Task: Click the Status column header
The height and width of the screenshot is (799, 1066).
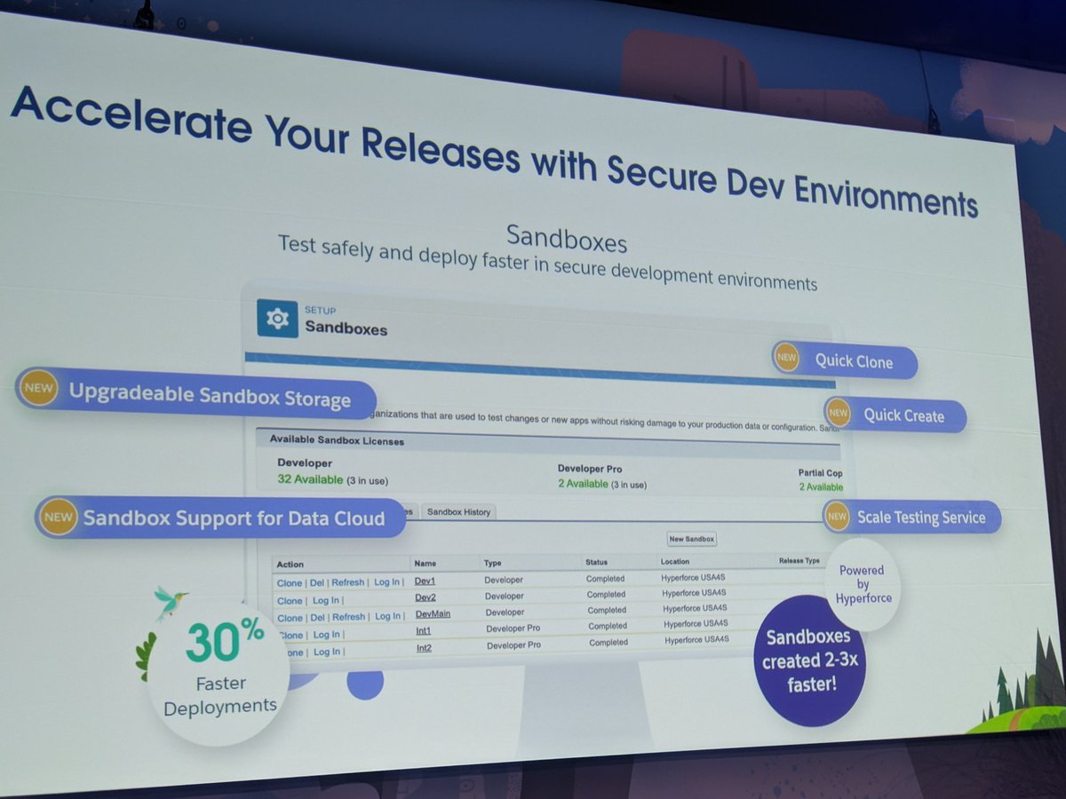Action: (596, 563)
